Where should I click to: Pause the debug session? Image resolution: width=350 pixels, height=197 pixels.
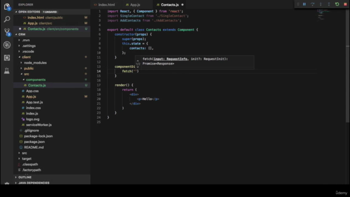304,4
